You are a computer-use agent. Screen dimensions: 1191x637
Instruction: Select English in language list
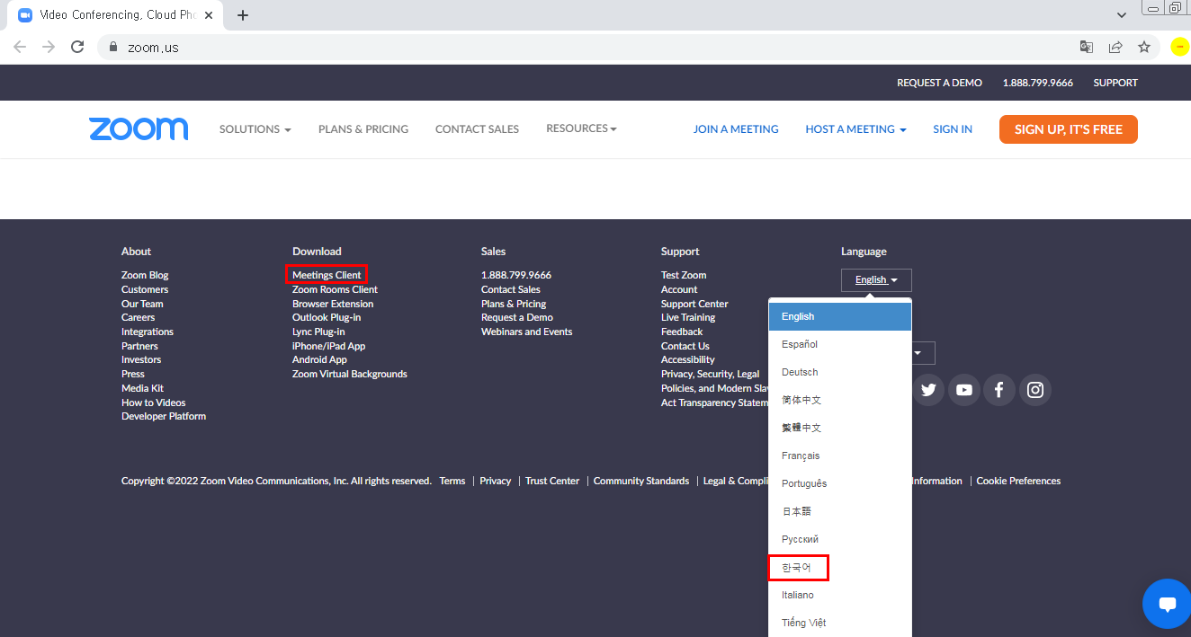tap(840, 316)
